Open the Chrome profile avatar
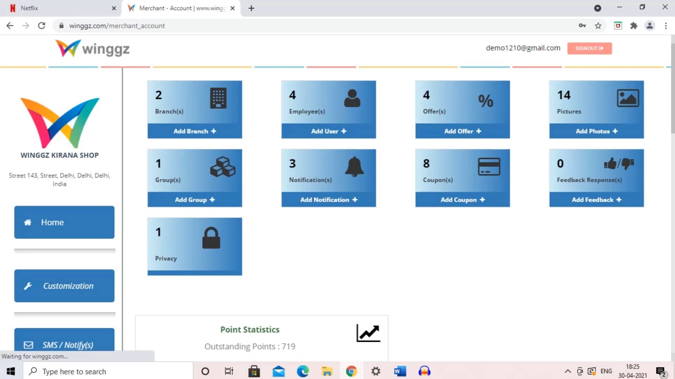Image resolution: width=675 pixels, height=379 pixels. coord(650,26)
